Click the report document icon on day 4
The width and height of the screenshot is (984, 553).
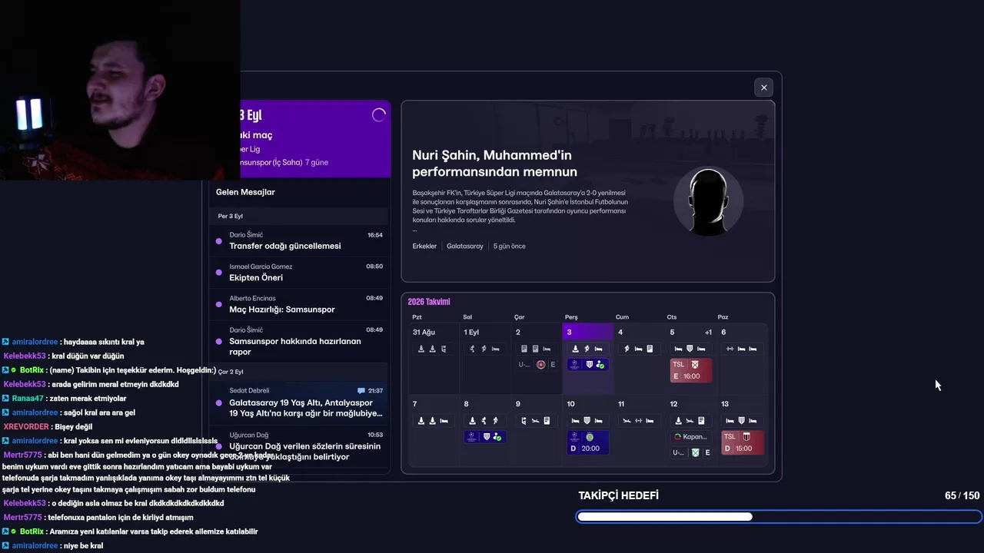pyautogui.click(x=650, y=349)
